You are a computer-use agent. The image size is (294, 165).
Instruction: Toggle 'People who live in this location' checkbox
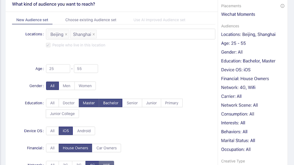click(x=48, y=45)
